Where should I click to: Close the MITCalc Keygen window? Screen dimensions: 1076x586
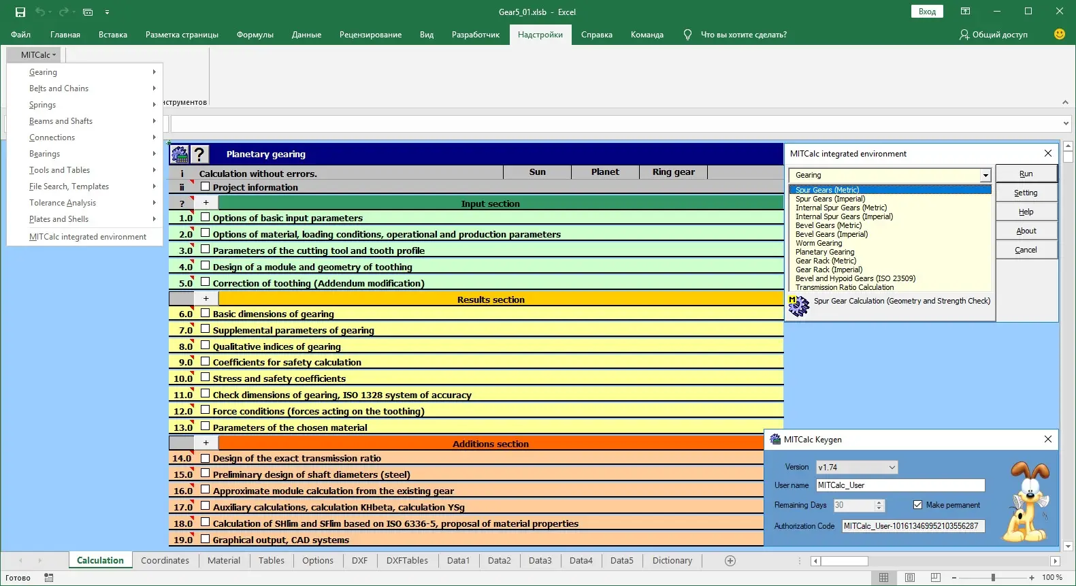[x=1048, y=440]
